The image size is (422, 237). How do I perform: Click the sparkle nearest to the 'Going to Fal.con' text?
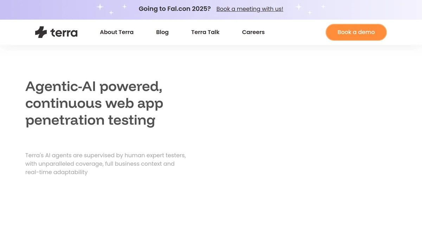(x=124, y=6)
